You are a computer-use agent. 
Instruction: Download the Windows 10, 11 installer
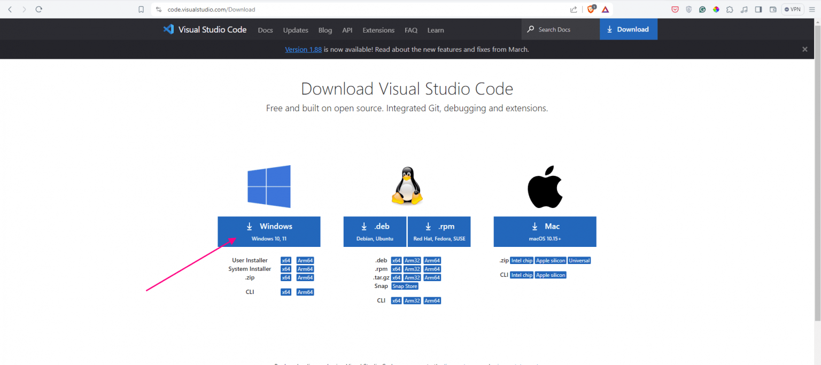tap(269, 231)
